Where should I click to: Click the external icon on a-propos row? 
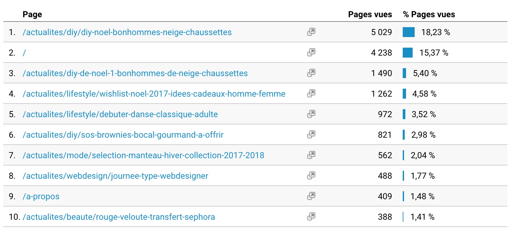(311, 196)
